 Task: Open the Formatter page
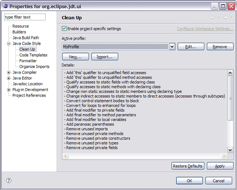[x=28, y=61]
